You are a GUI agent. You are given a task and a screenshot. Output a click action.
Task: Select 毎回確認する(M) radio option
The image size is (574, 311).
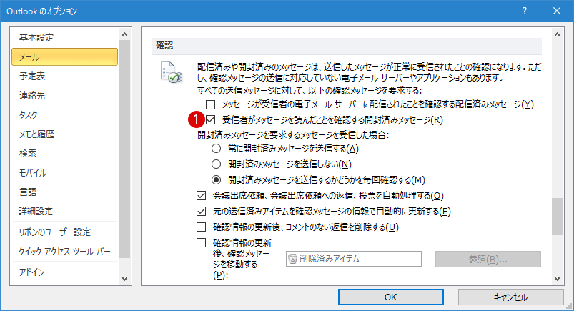[x=217, y=180]
